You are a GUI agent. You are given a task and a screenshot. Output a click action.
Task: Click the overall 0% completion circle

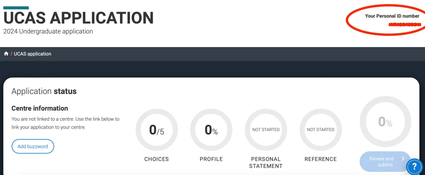click(385, 122)
